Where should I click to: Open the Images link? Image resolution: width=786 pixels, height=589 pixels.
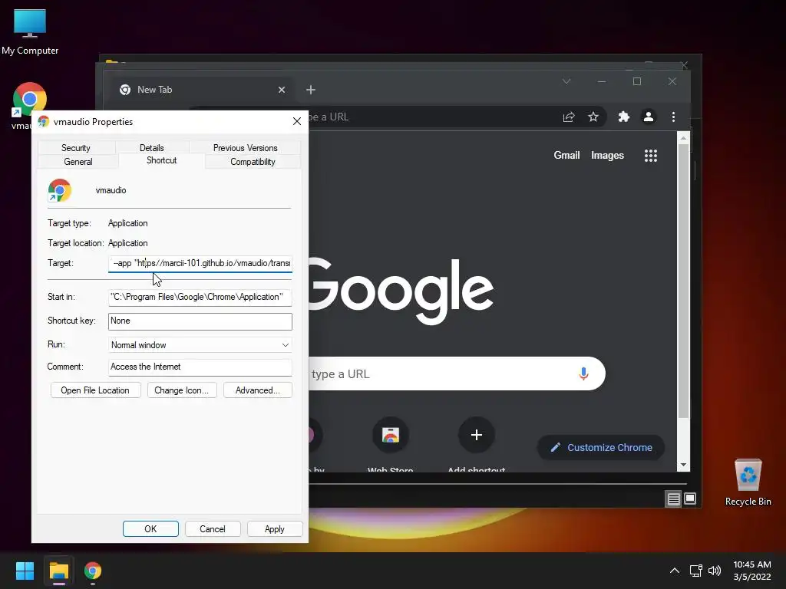pos(607,155)
